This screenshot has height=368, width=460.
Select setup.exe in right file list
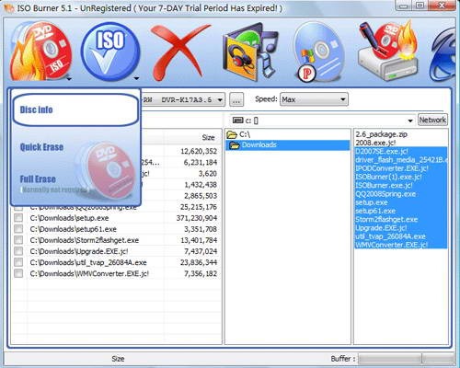(400, 202)
